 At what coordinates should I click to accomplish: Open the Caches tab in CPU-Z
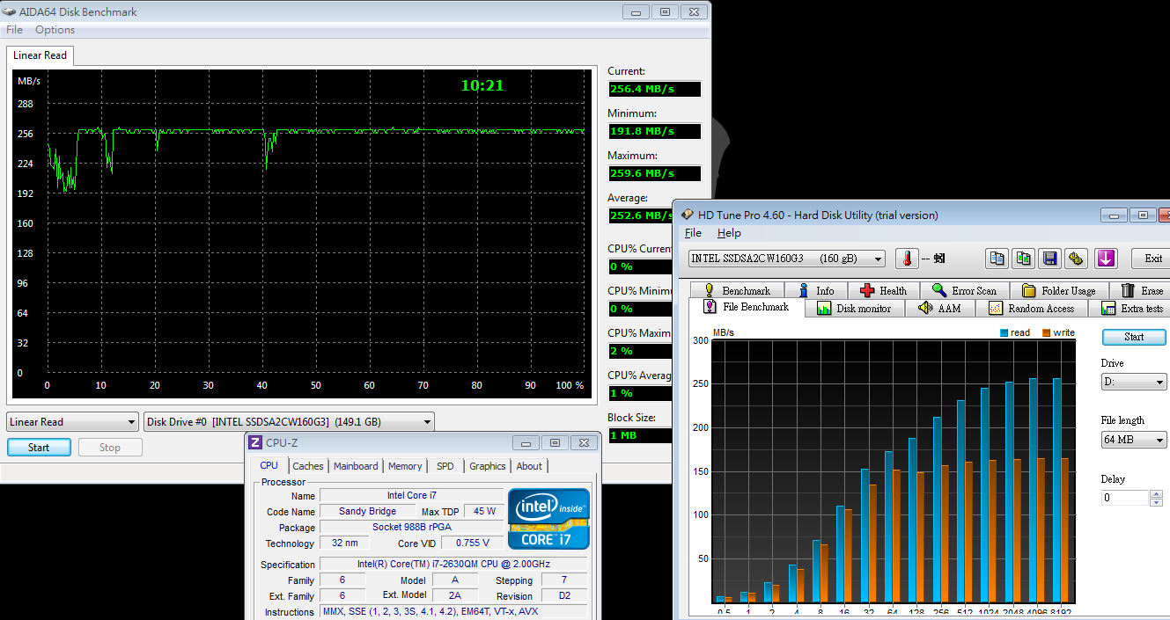point(308,466)
